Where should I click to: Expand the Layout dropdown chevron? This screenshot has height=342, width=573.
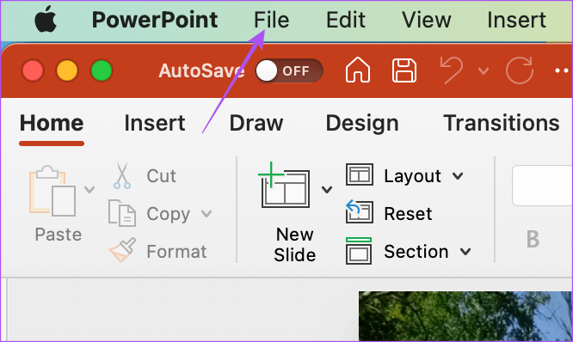click(458, 176)
